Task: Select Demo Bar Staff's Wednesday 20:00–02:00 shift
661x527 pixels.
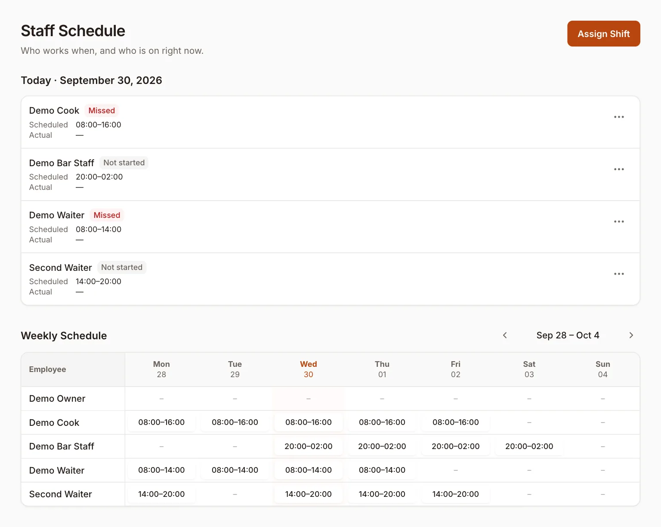Action: tap(309, 446)
